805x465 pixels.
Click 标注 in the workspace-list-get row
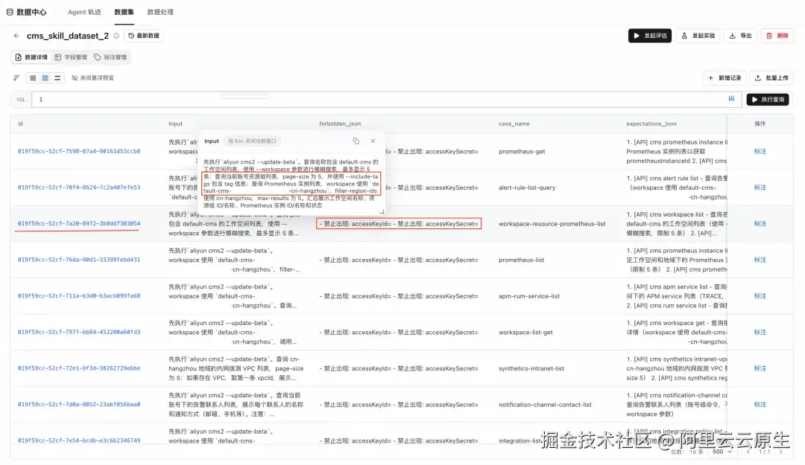(x=760, y=333)
